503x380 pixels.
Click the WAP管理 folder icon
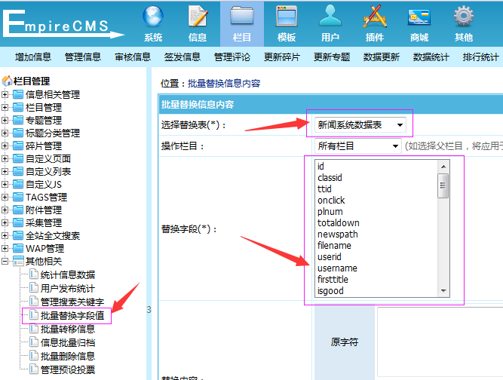[18, 248]
